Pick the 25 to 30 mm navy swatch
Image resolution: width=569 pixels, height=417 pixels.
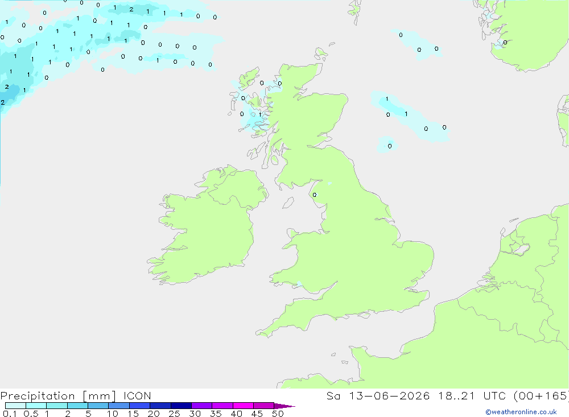coord(181,406)
